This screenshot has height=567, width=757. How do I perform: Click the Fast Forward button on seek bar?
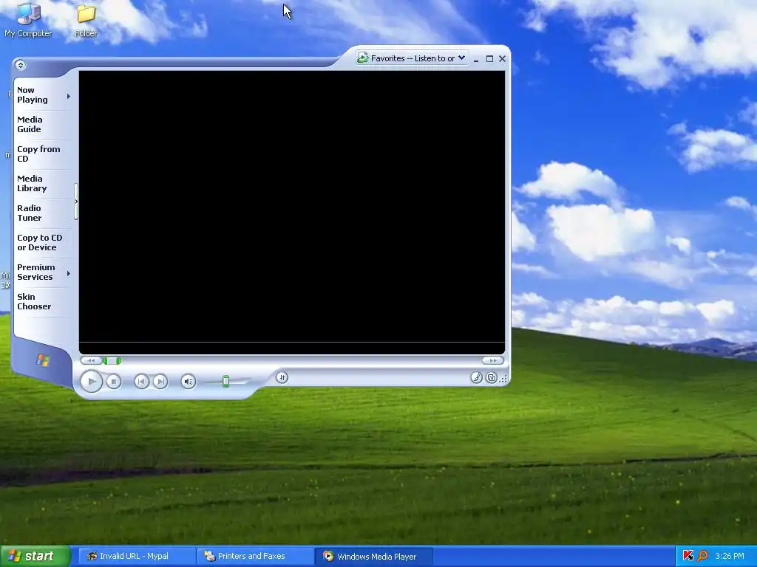pyautogui.click(x=492, y=360)
